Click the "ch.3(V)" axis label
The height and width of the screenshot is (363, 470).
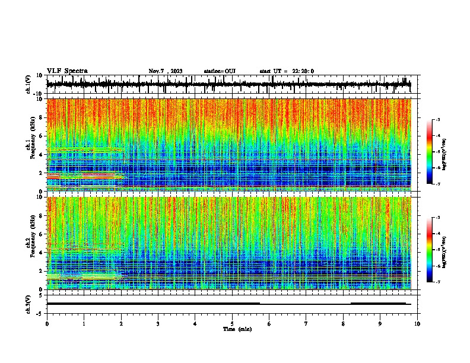(x=28, y=304)
